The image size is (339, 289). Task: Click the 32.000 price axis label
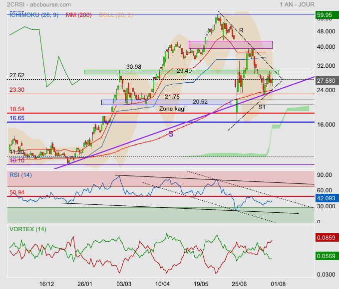[326, 65]
